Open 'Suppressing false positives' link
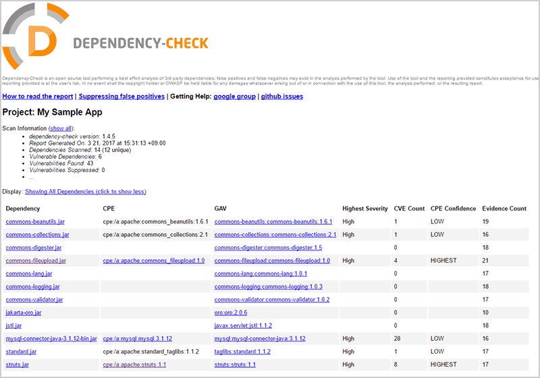The image size is (540, 378). [122, 97]
